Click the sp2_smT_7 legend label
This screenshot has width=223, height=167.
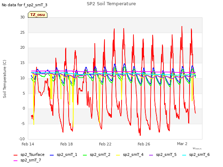[31, 160]
